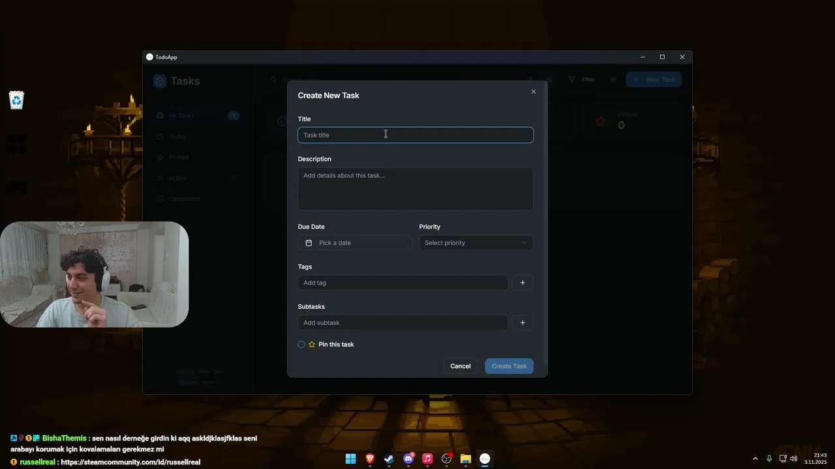Select Today in the sidebar
The image size is (835, 469).
tap(198, 136)
